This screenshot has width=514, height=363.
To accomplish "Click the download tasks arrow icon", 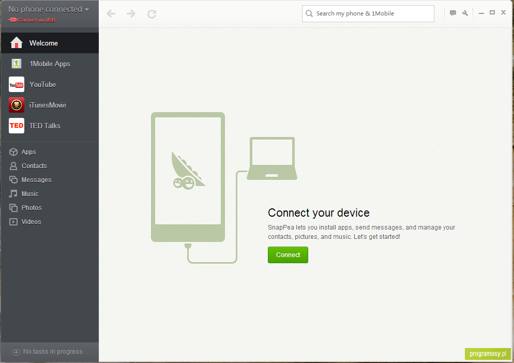I will 16,352.
